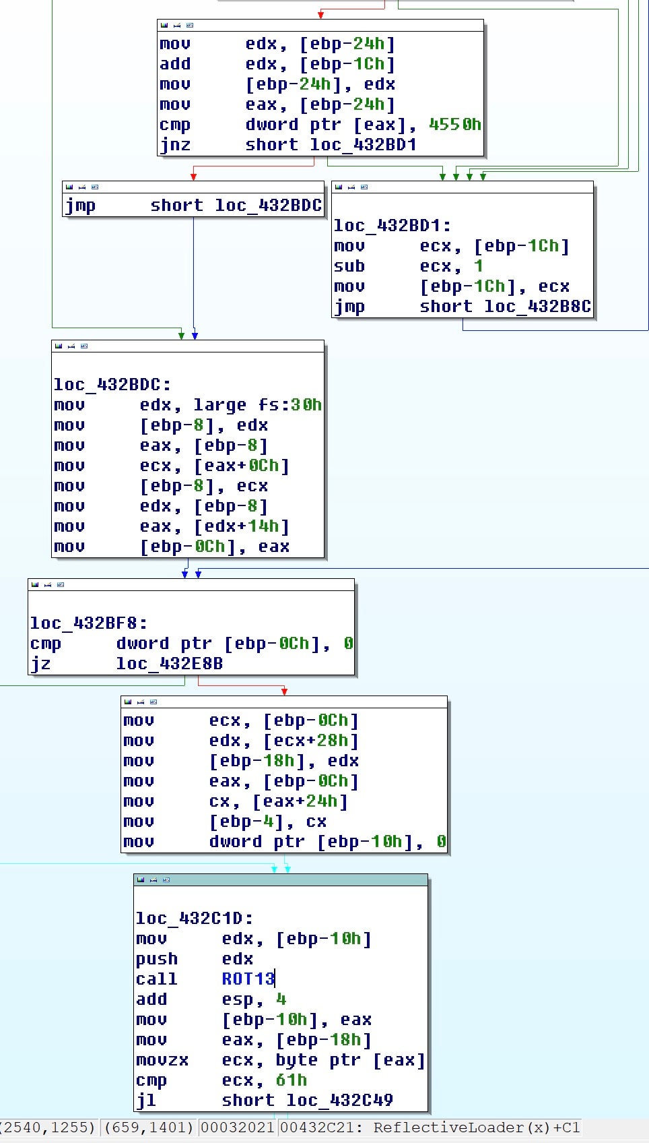
Task: Click node color icon on loc_432C1D block
Action: 141,880
